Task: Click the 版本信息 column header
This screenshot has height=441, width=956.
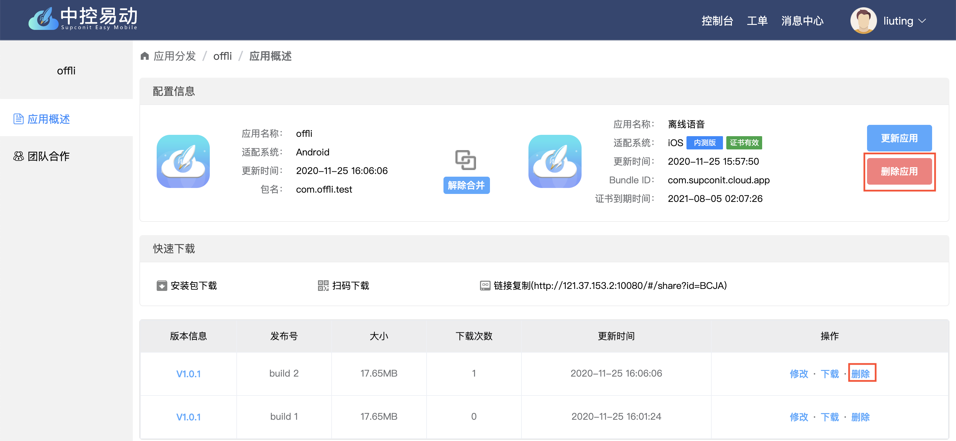Action: tap(189, 336)
